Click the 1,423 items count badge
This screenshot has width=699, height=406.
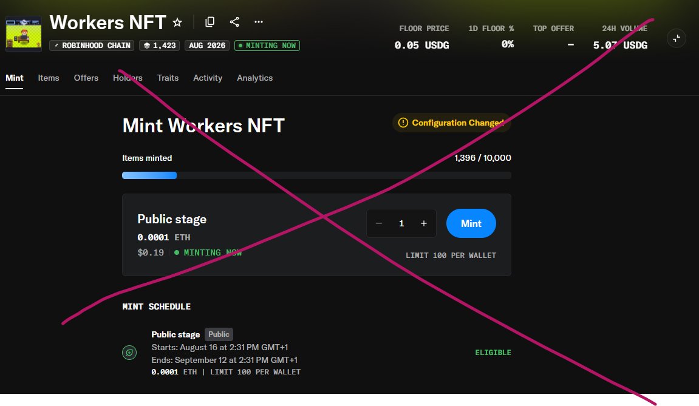pyautogui.click(x=160, y=46)
